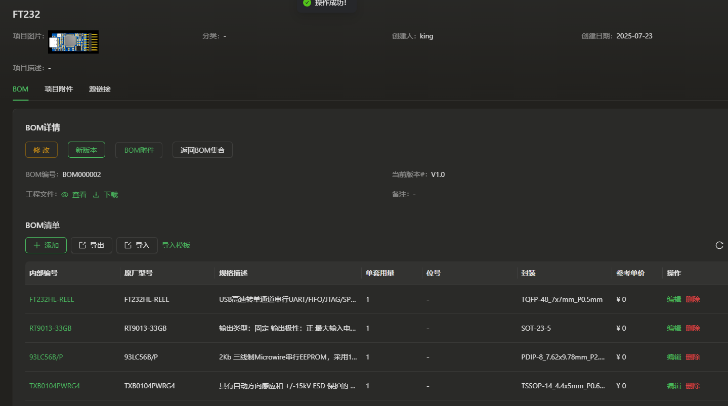
Task: Click the 输出类型：固定 description cell
Action: (287, 328)
